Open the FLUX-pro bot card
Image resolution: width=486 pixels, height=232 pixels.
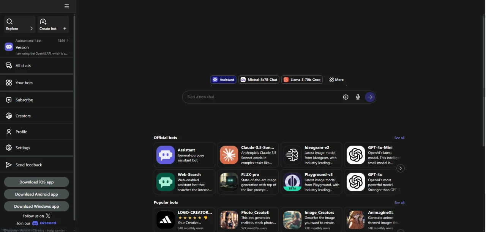pos(248,182)
